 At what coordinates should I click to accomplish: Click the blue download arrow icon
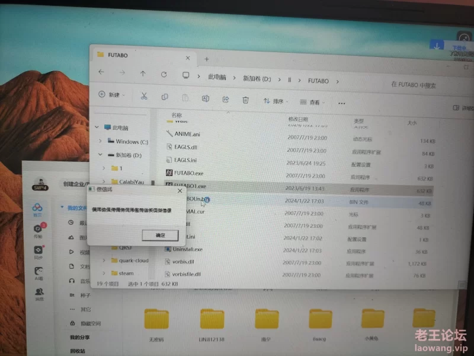click(437, 46)
